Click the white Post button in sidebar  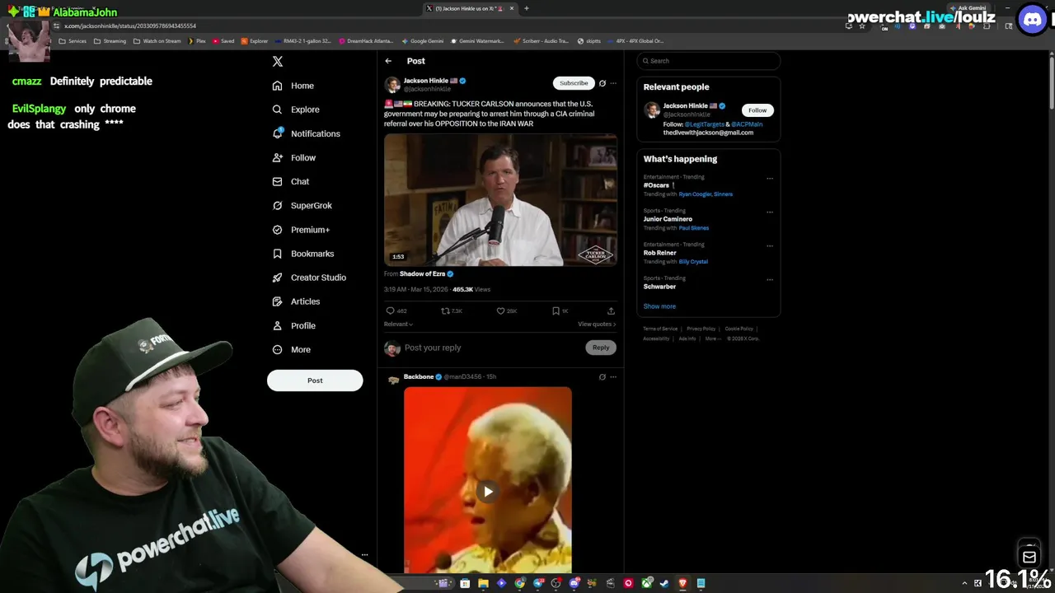[315, 381]
